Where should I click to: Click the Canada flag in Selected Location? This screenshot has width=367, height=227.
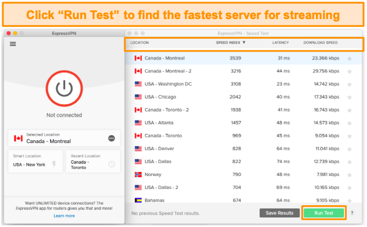(x=18, y=138)
